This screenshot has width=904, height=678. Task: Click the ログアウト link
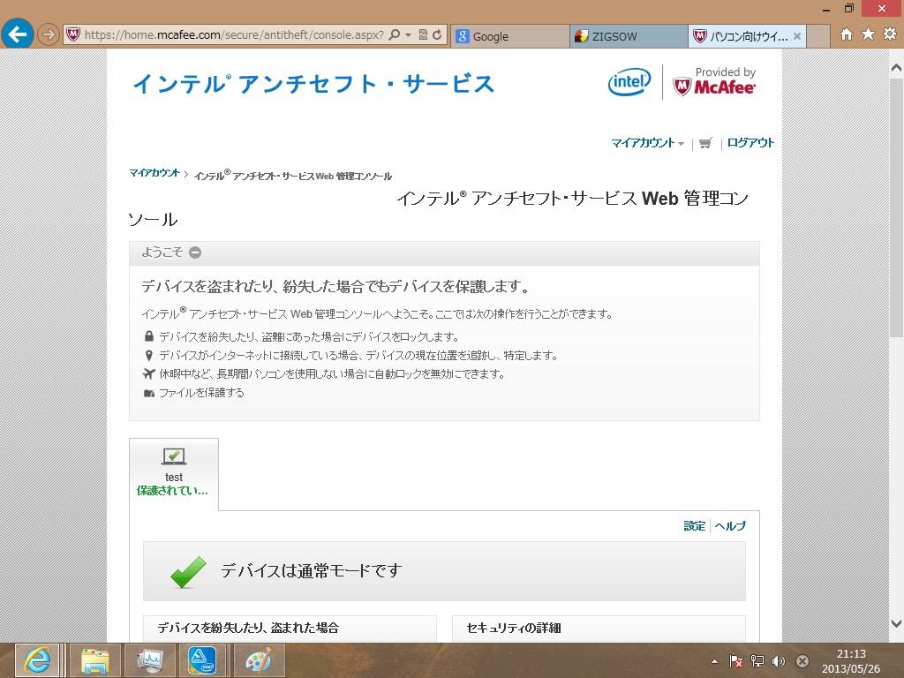coord(750,142)
